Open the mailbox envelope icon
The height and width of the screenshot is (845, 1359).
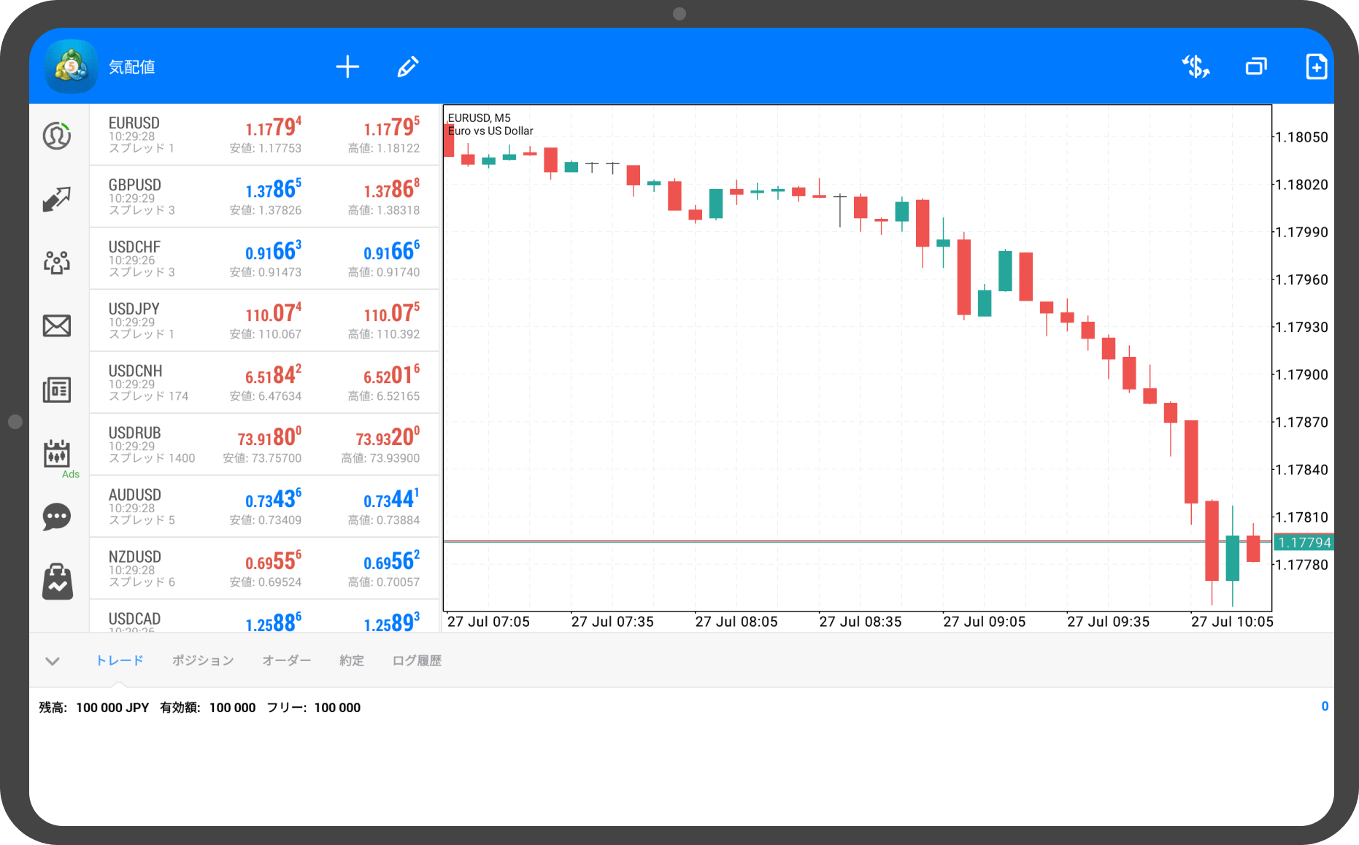click(57, 325)
